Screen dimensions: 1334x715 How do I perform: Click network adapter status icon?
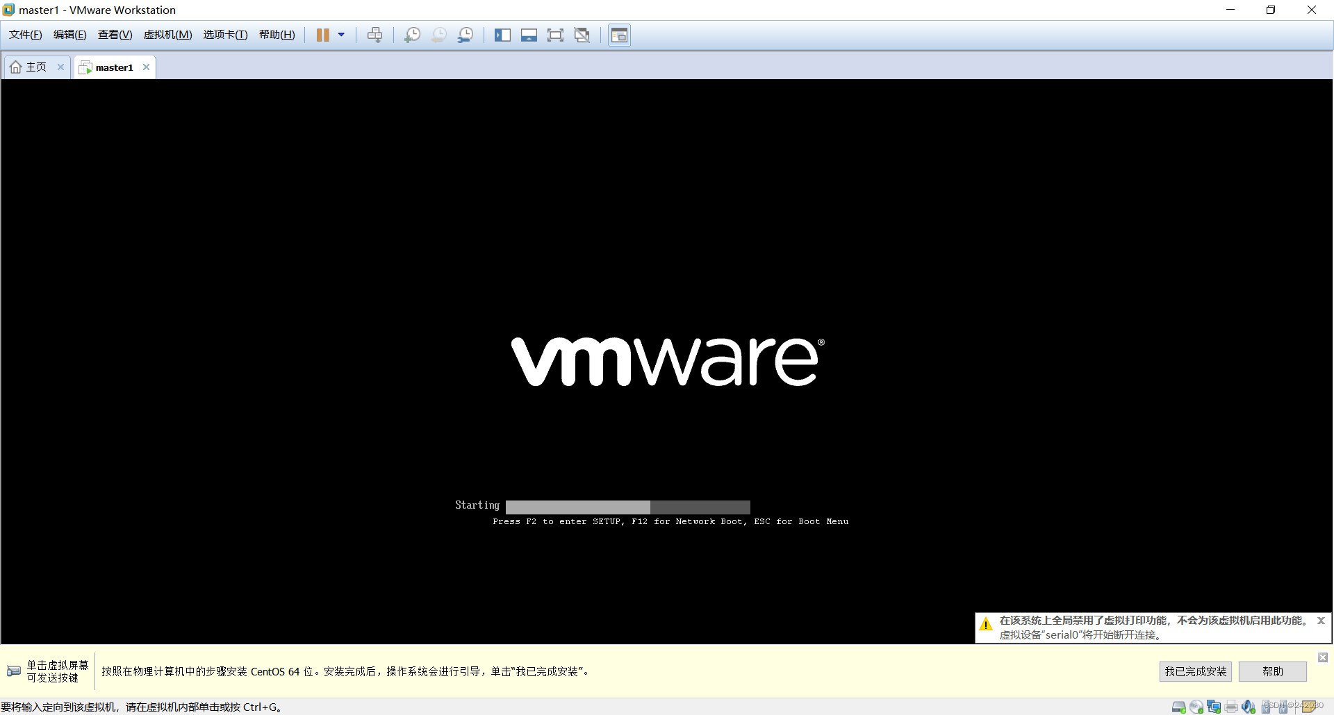pos(1214,707)
